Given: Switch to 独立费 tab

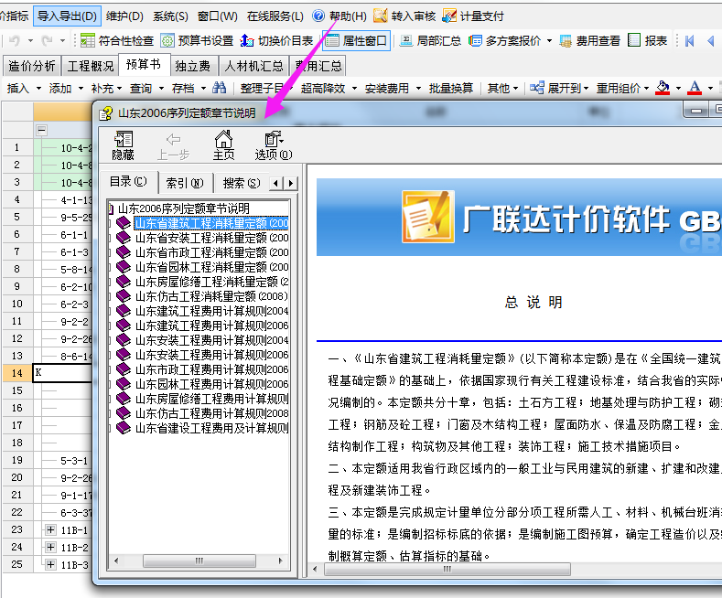Looking at the screenshot, I should 193,66.
